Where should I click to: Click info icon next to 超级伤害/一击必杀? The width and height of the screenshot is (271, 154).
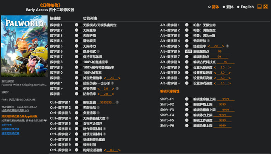pos(112,83)
